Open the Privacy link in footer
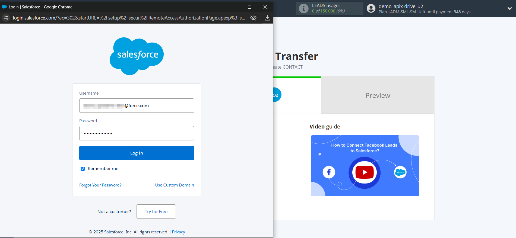Screen dimensions: 516x238 178,232
